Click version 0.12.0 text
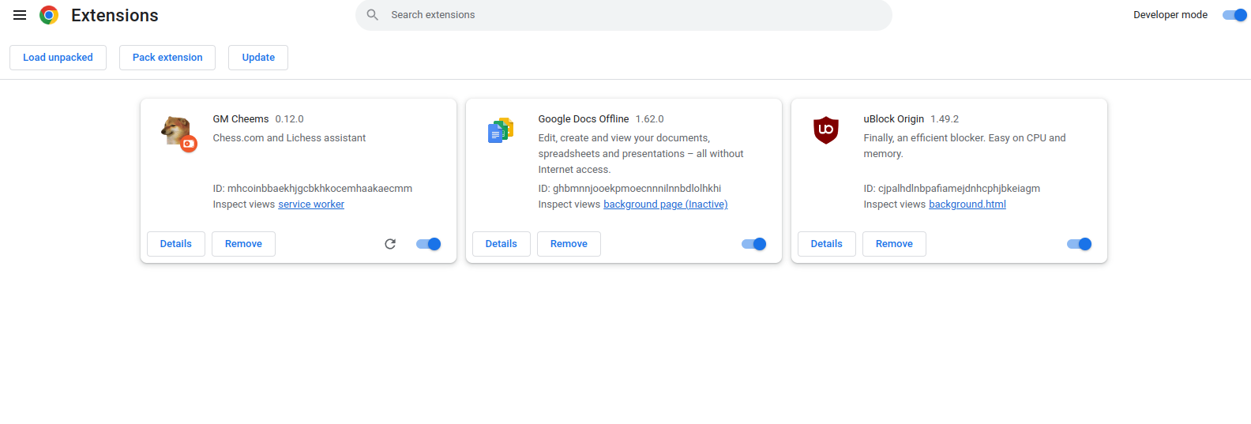Screen dimensions: 1251x424 (x=289, y=119)
